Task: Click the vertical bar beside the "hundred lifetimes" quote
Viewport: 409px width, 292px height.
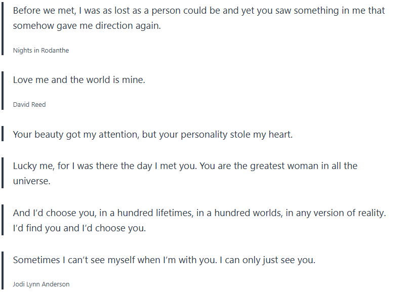Action: tap(3, 220)
